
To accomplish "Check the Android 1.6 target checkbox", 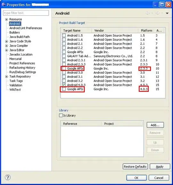I will coord(64,40).
